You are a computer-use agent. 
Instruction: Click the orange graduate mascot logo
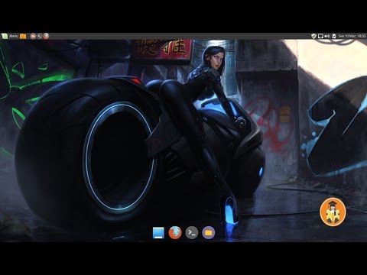pyautogui.click(x=333, y=212)
